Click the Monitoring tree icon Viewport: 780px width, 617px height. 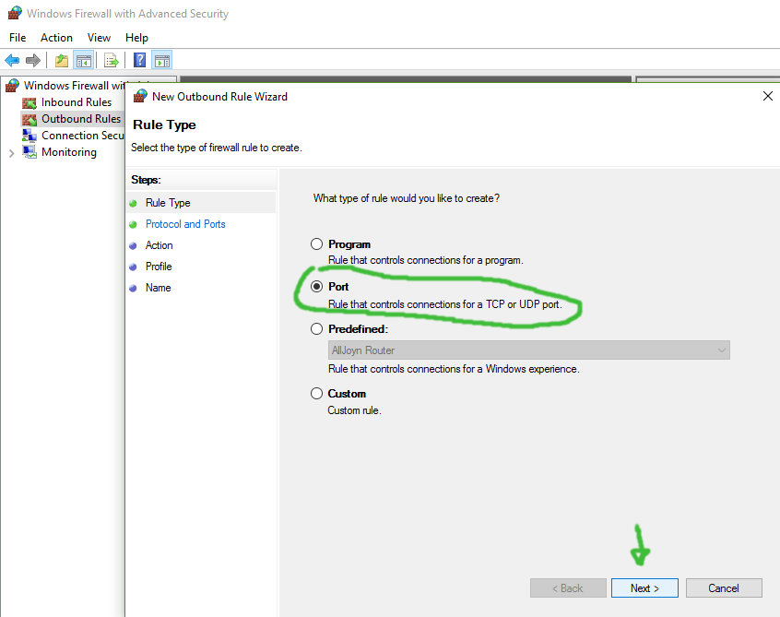point(30,152)
